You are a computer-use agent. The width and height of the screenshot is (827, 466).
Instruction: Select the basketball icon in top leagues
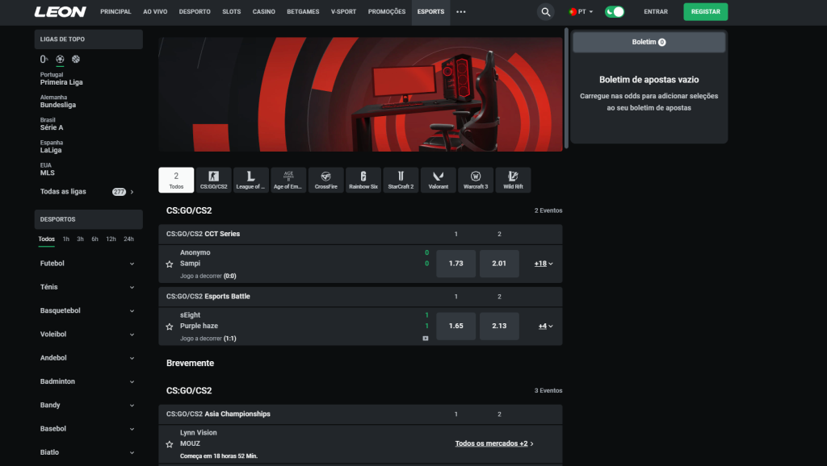pyautogui.click(x=76, y=59)
